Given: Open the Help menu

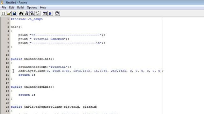Looking at the screenshot, I should pyautogui.click(x=43, y=8).
